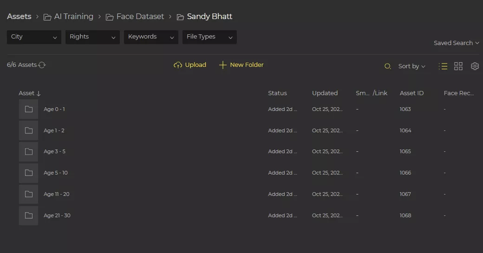Select the 'Age 3 - 5' folder name
This screenshot has height=253, width=483.
point(54,151)
